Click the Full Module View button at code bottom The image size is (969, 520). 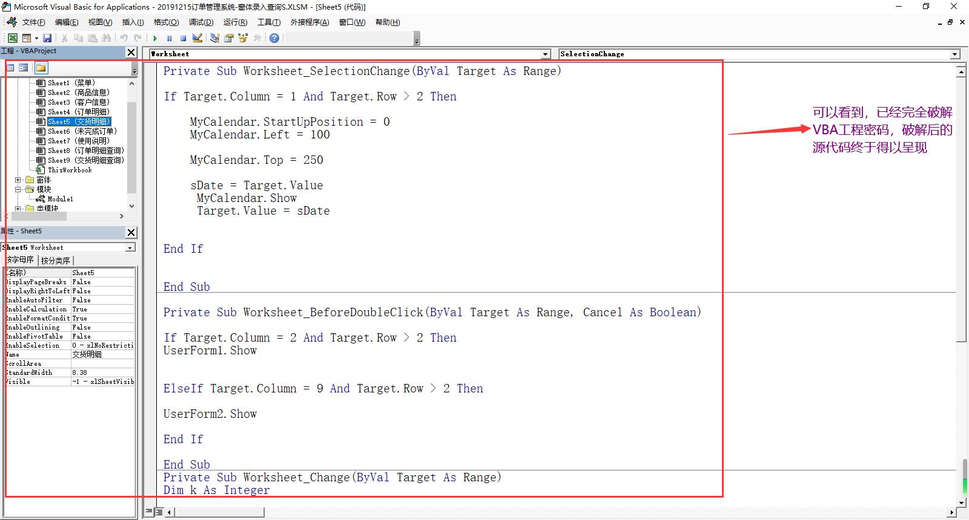coord(159,512)
